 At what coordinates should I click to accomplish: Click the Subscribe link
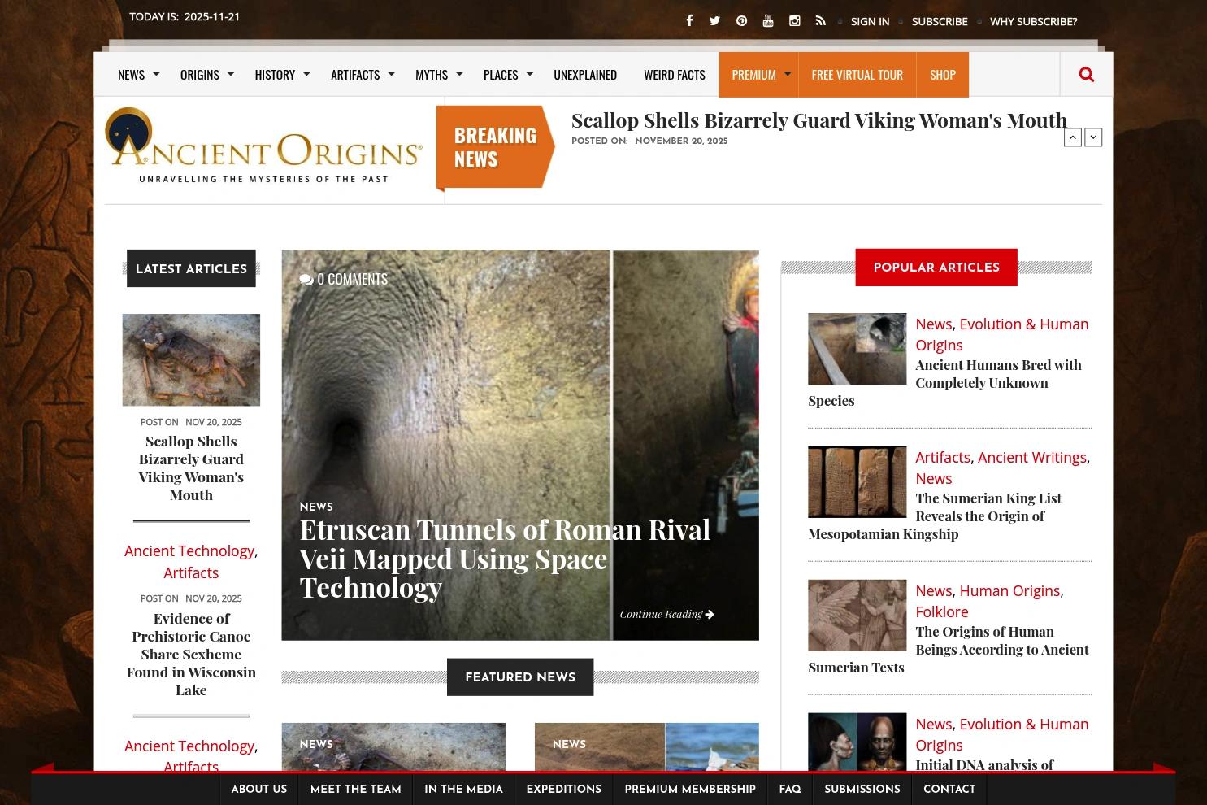[x=940, y=21]
